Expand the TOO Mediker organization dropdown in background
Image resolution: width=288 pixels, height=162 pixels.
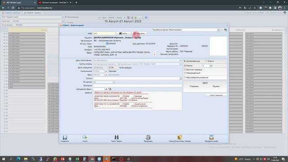[63, 17]
